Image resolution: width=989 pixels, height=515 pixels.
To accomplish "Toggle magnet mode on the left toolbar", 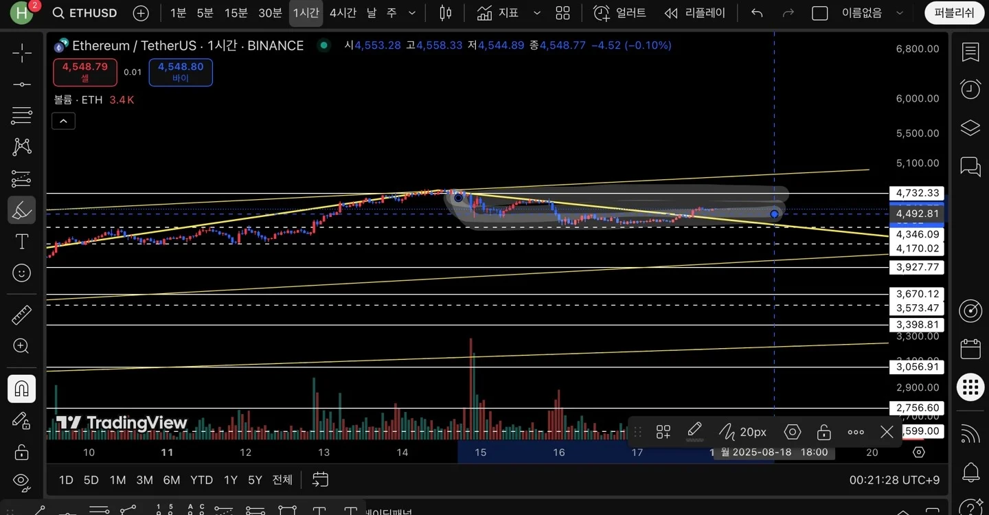I will (x=21, y=389).
